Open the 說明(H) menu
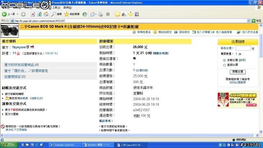This screenshot has width=263, height=148. coord(67,8)
